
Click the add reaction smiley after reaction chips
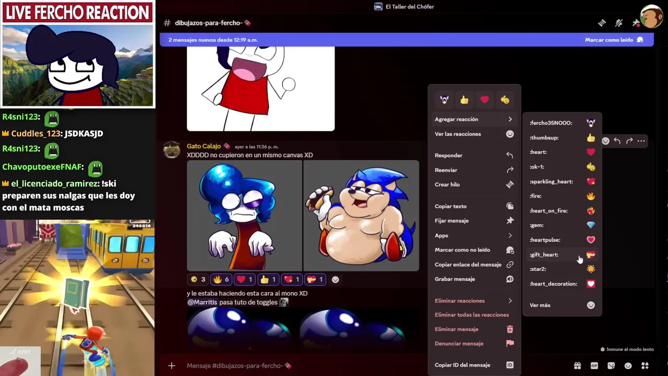(x=336, y=279)
